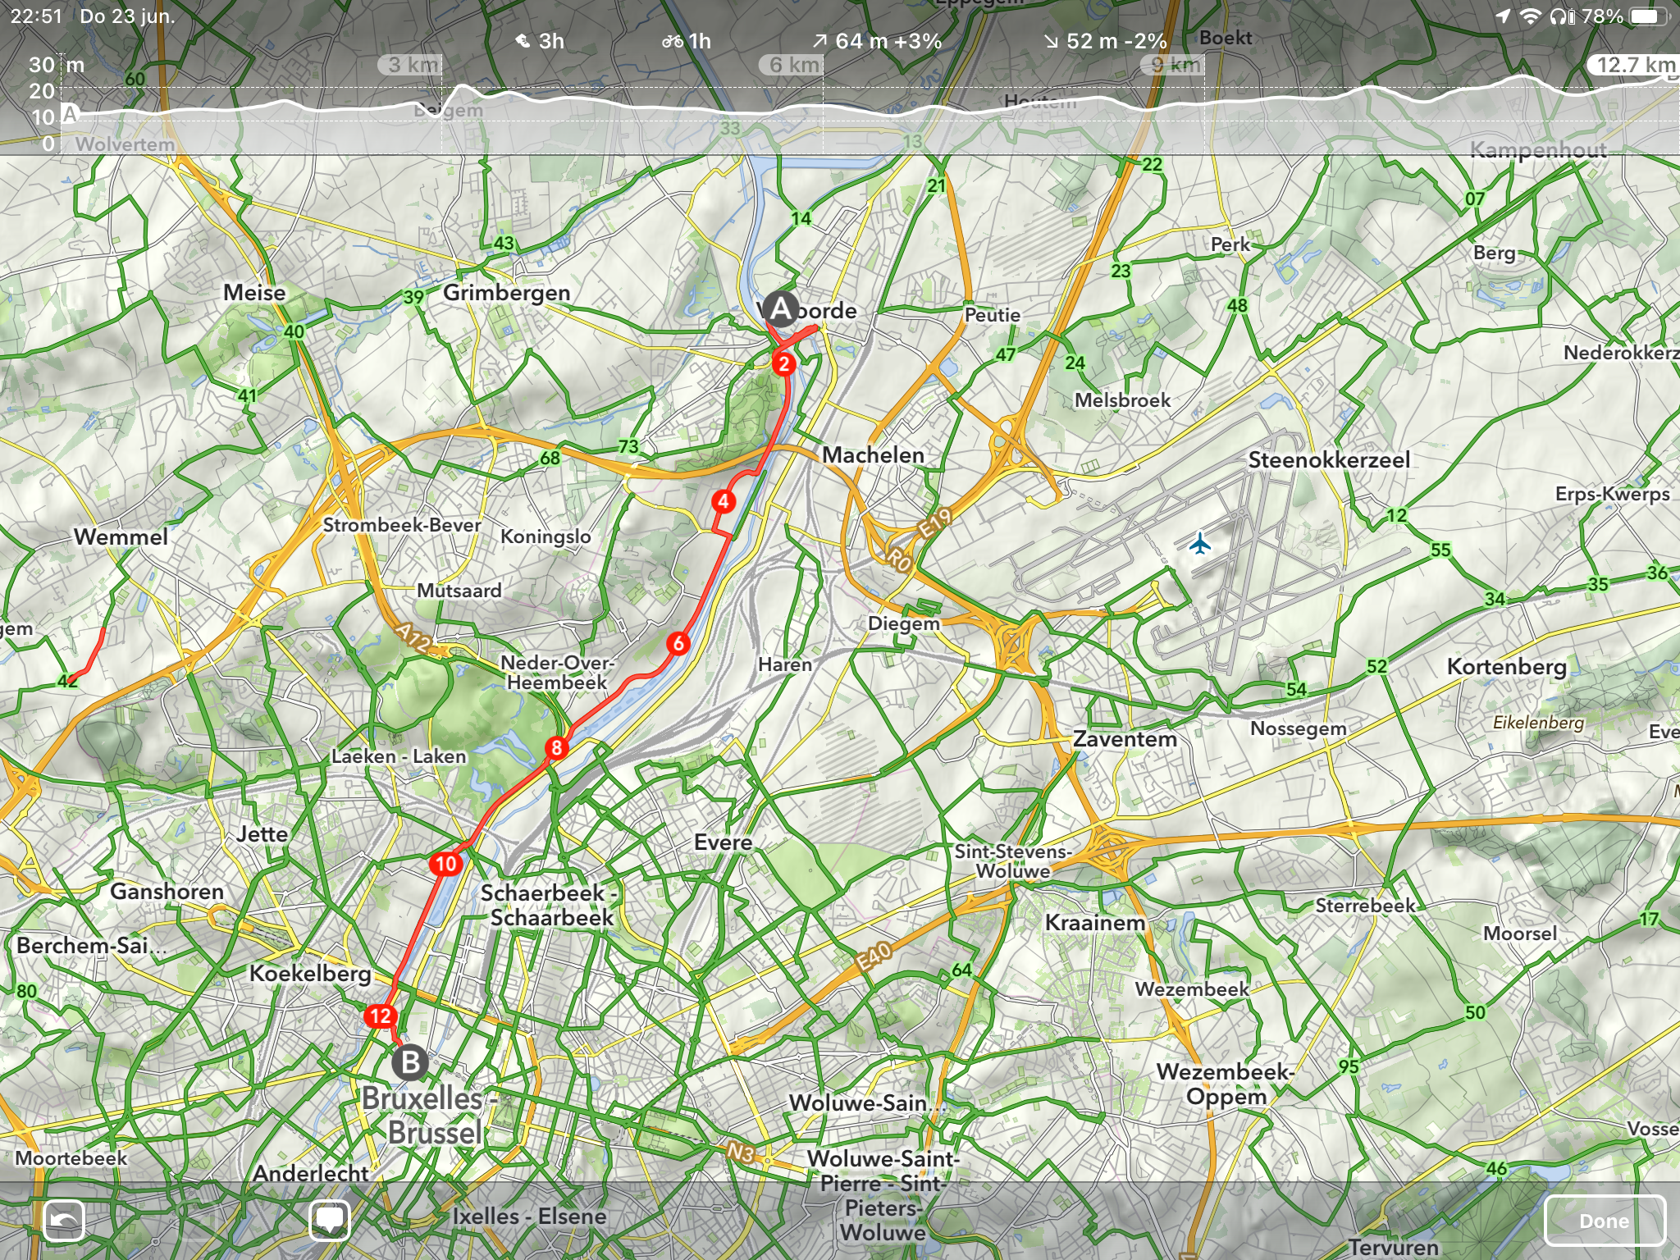Tap the cycling time 1h indicator

click(687, 41)
